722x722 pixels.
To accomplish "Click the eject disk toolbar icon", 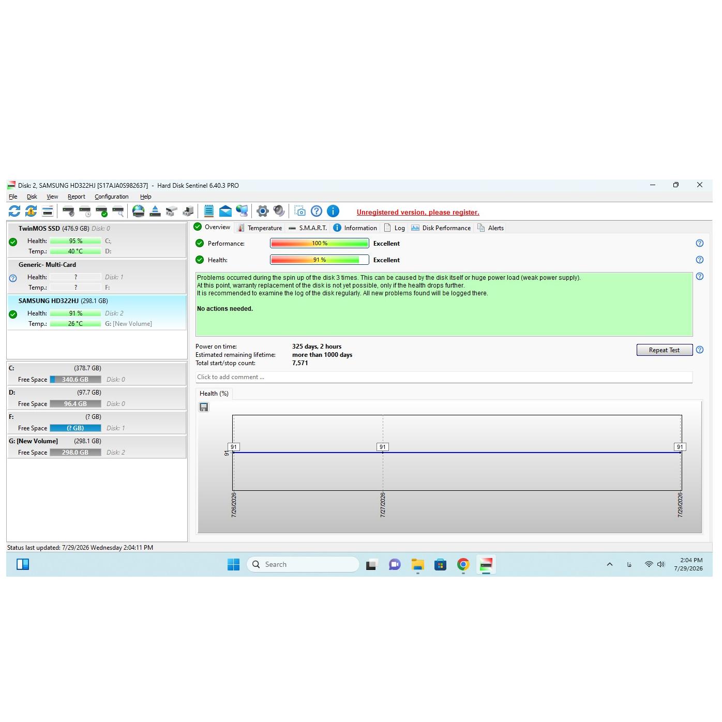I will (155, 211).
